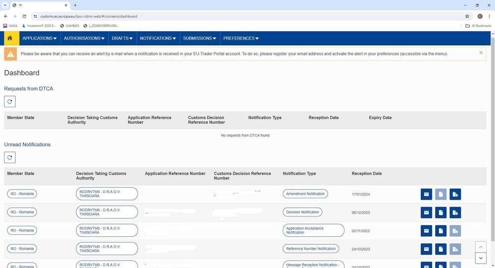Open envelope icon for Decision Notification row

426,213
